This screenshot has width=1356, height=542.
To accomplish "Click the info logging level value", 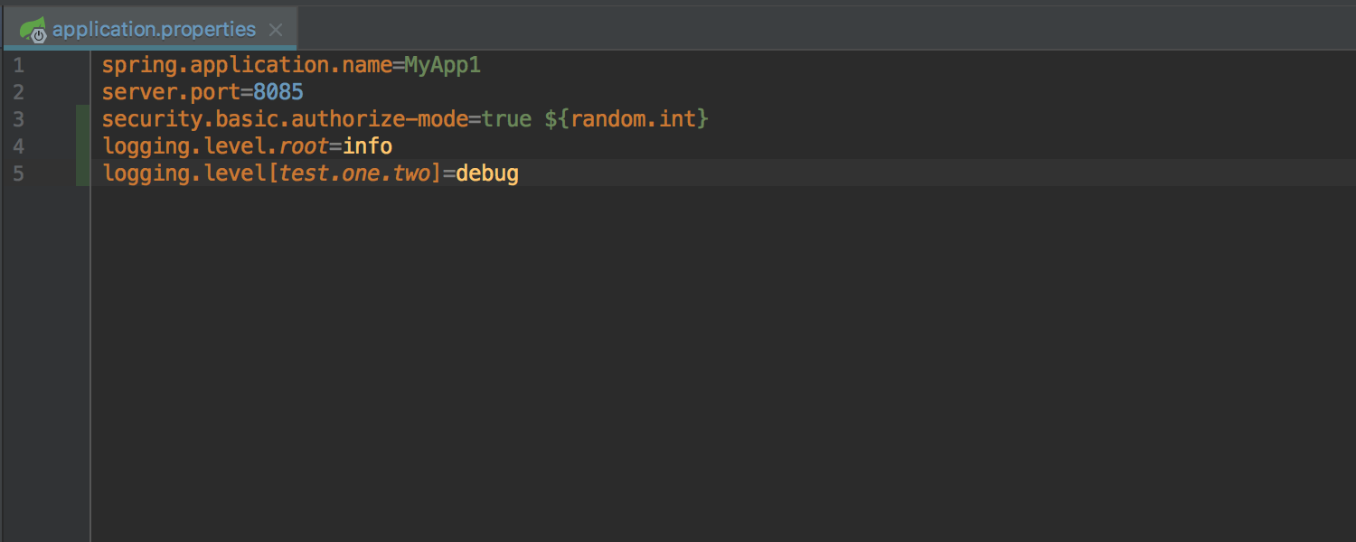I will tap(367, 146).
